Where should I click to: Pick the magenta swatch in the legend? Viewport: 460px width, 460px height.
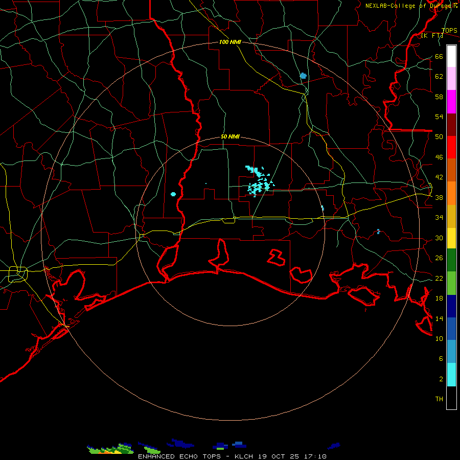(x=451, y=102)
